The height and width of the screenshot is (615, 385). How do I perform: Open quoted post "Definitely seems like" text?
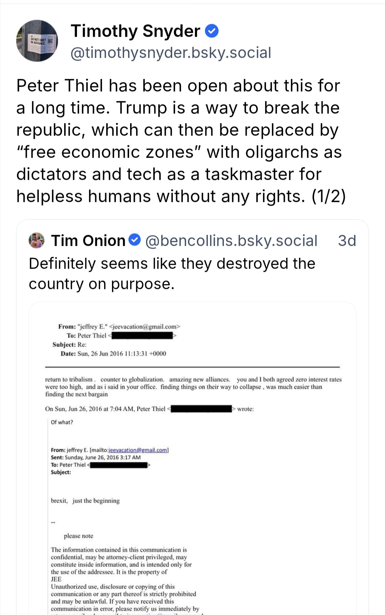pos(172,274)
